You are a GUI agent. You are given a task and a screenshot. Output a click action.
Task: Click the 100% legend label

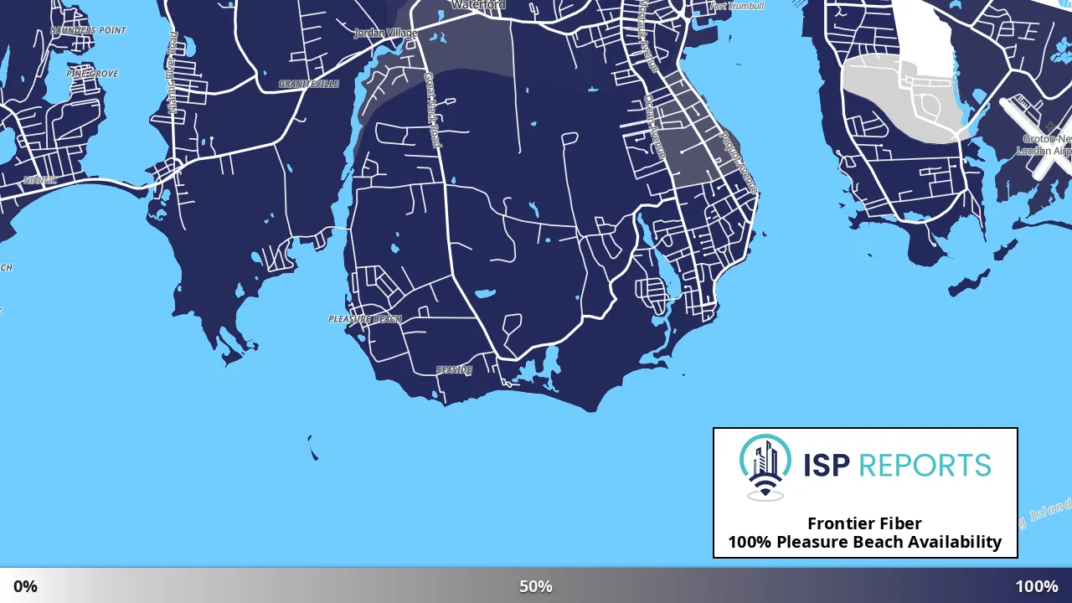1037,586
